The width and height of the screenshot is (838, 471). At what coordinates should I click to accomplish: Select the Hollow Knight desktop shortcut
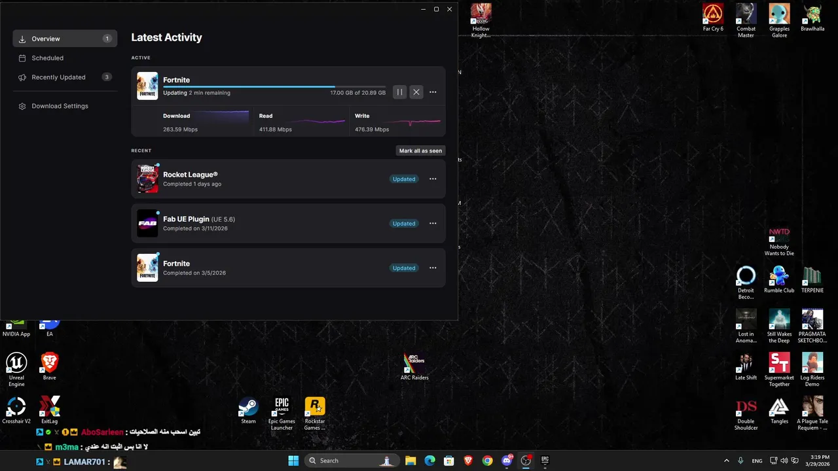tap(481, 21)
